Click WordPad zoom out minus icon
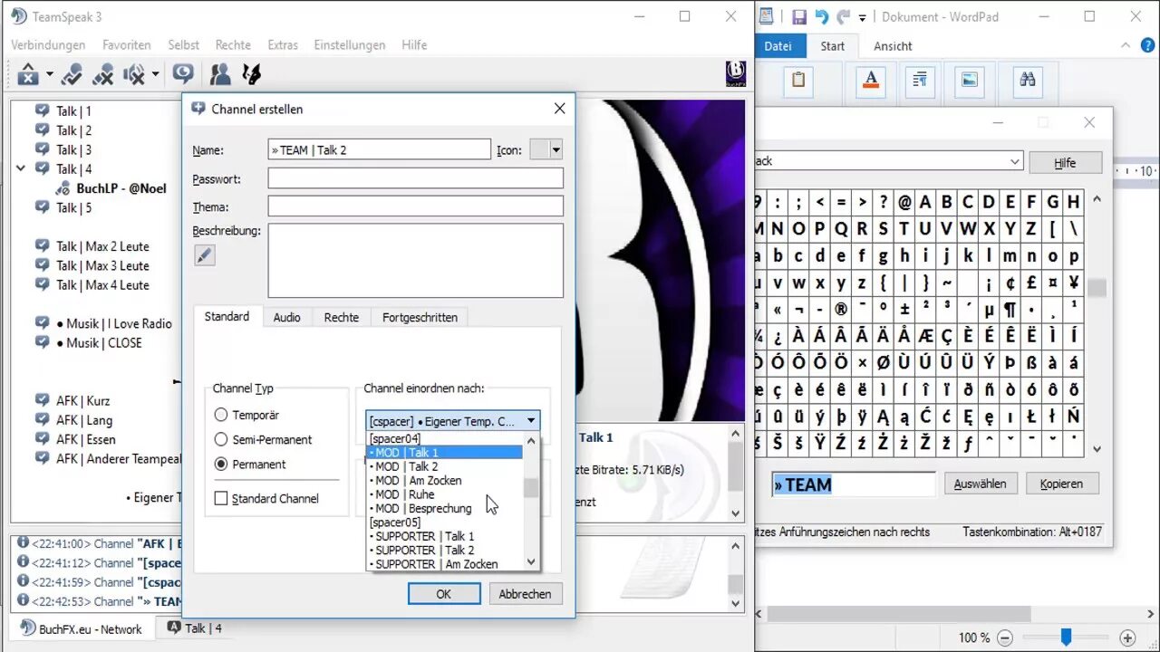This screenshot has width=1160, height=652. [1005, 638]
